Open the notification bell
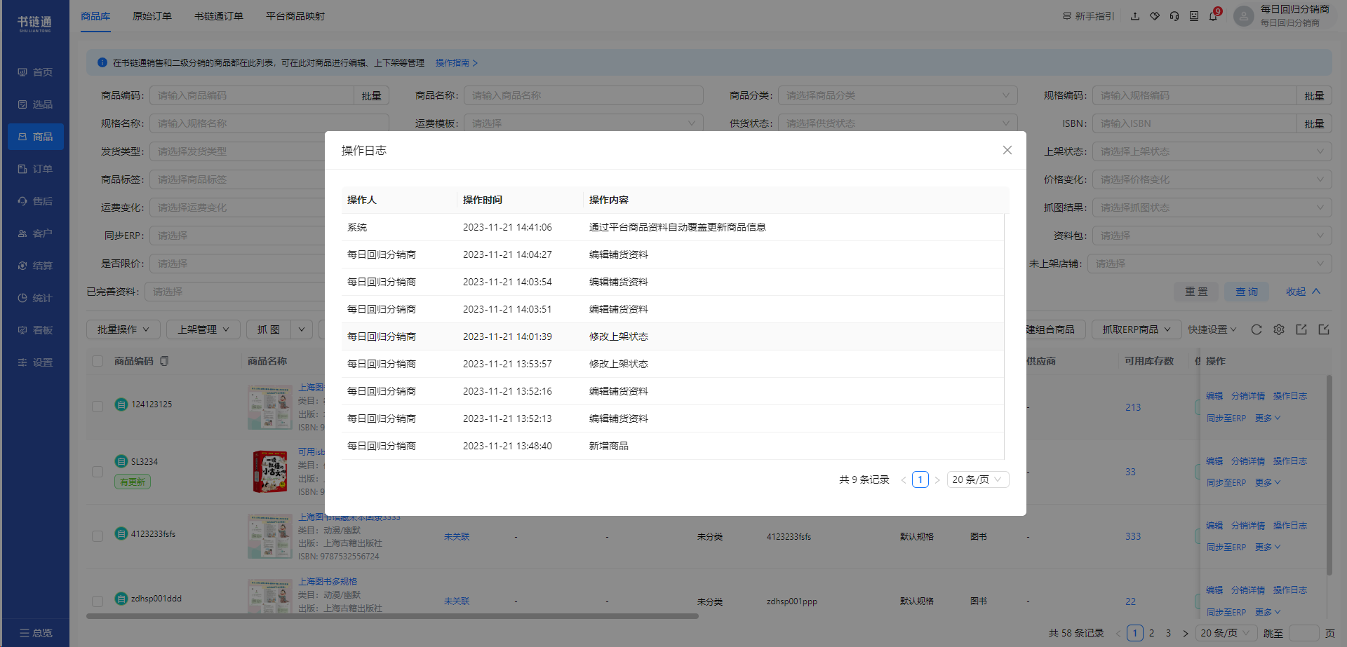This screenshot has width=1347, height=647. click(1213, 16)
